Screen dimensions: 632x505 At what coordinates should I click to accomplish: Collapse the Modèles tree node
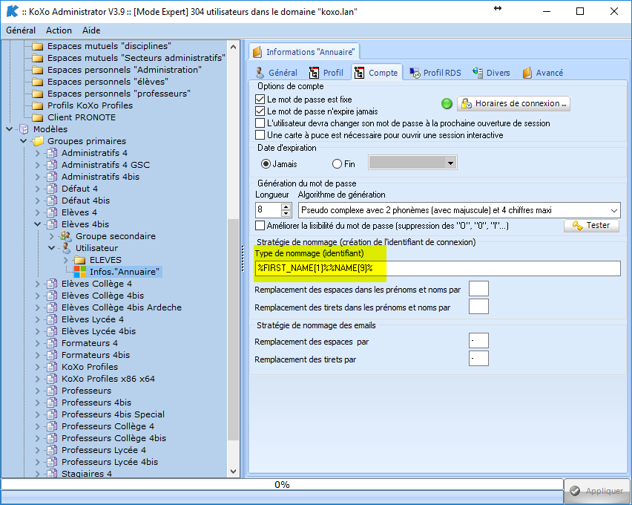(x=9, y=129)
